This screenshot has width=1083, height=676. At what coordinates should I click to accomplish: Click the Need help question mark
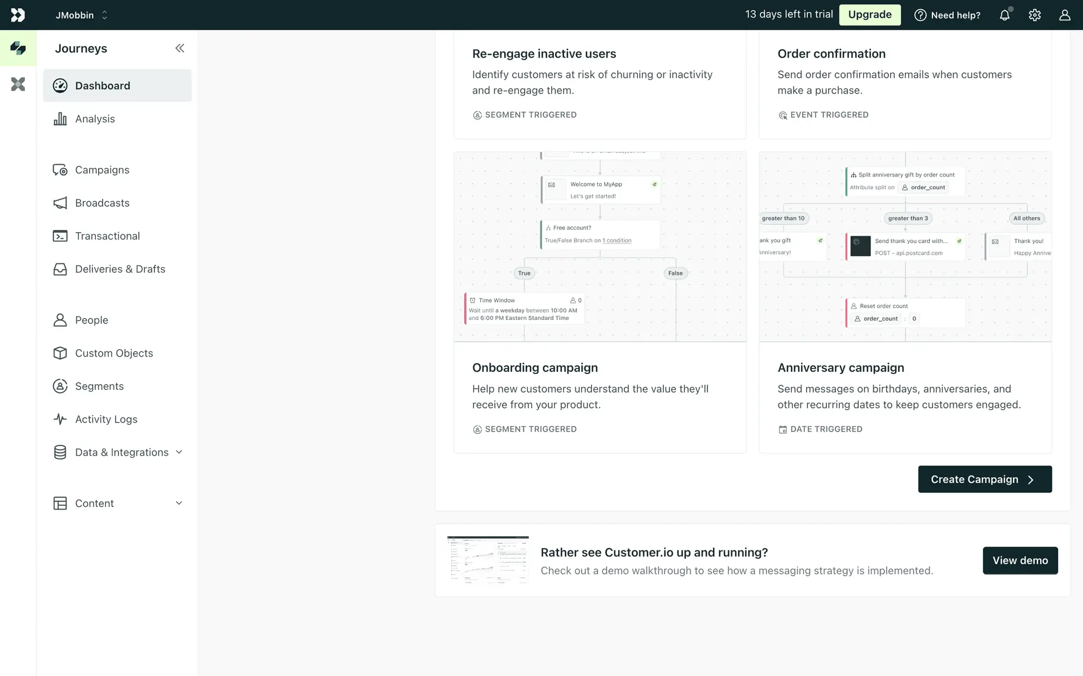tap(947, 15)
